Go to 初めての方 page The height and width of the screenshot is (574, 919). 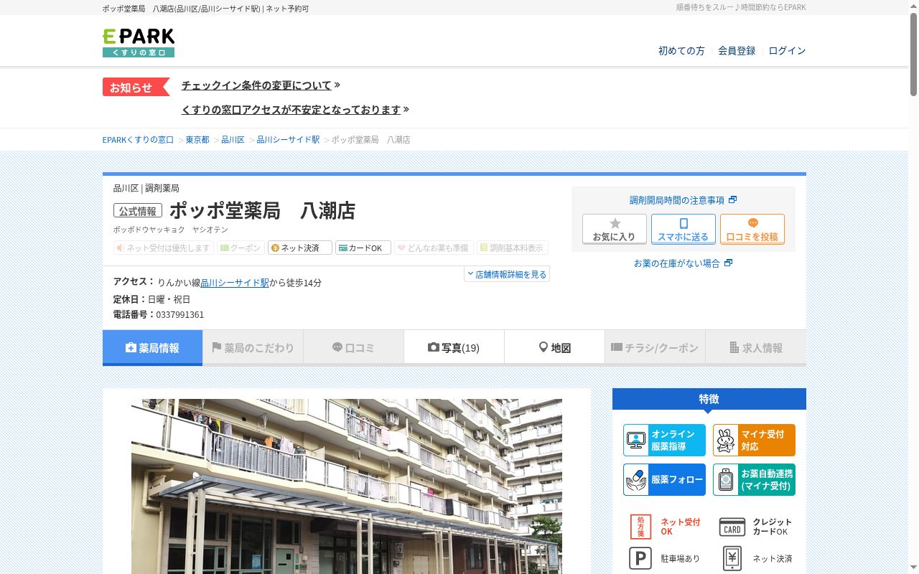681,50
